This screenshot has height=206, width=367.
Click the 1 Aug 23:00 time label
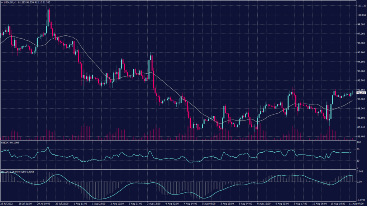[100, 204]
